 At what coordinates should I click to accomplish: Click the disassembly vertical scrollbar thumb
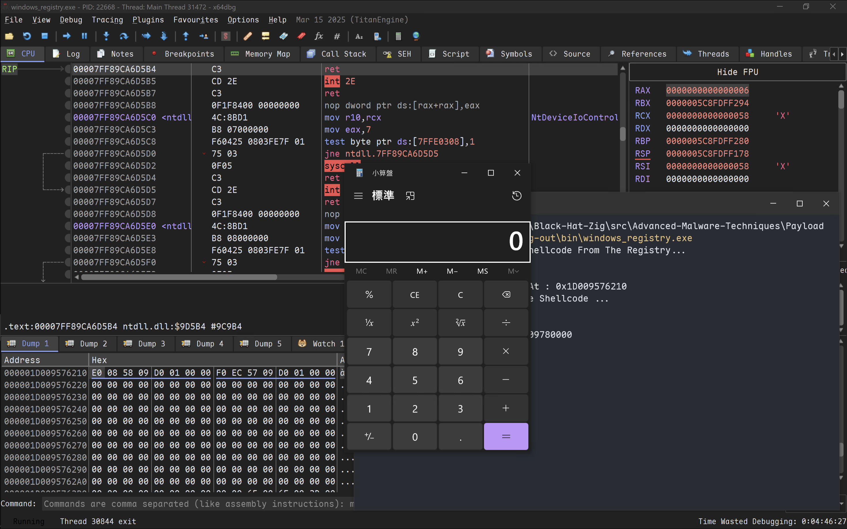coord(623,134)
